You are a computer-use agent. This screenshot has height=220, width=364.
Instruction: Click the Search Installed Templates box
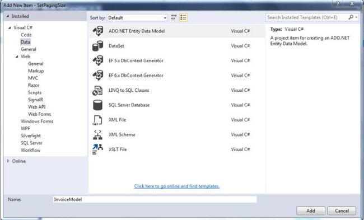click(306, 17)
